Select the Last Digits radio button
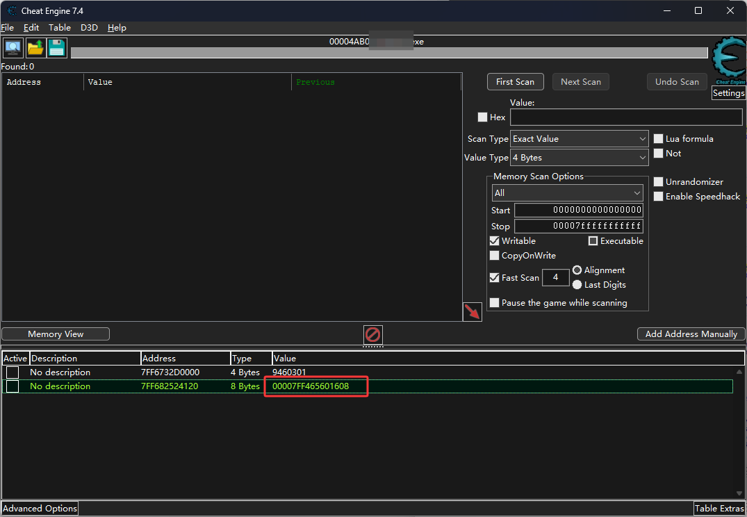Screen dimensions: 747x517 point(577,285)
